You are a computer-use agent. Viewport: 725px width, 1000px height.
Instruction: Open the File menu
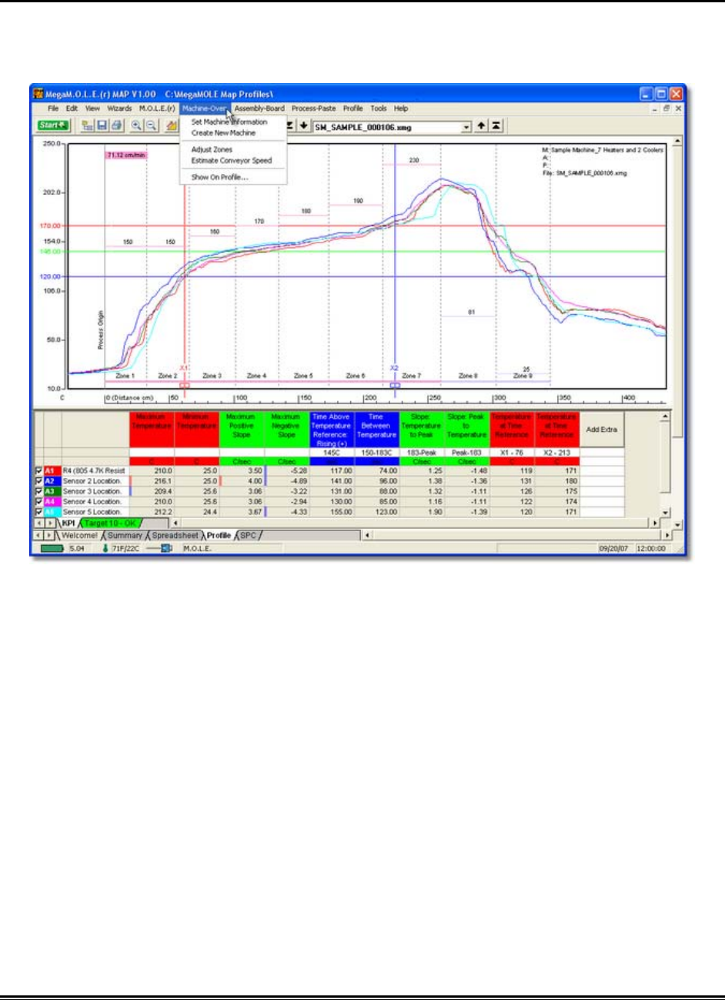pyautogui.click(x=53, y=109)
